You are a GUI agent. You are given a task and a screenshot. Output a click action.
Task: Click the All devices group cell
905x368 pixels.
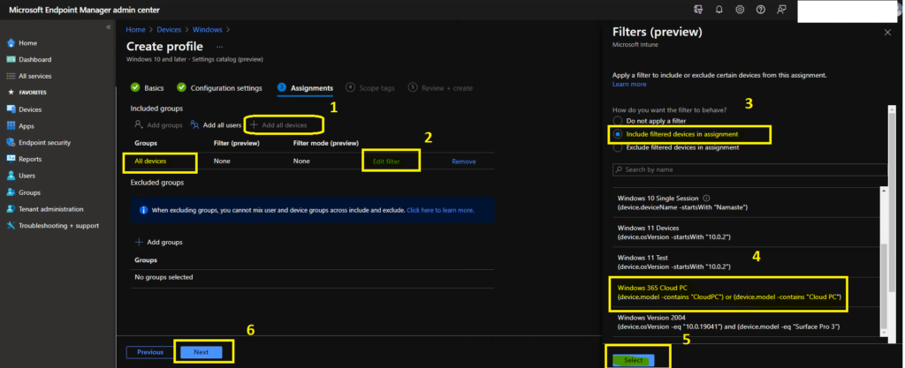150,161
